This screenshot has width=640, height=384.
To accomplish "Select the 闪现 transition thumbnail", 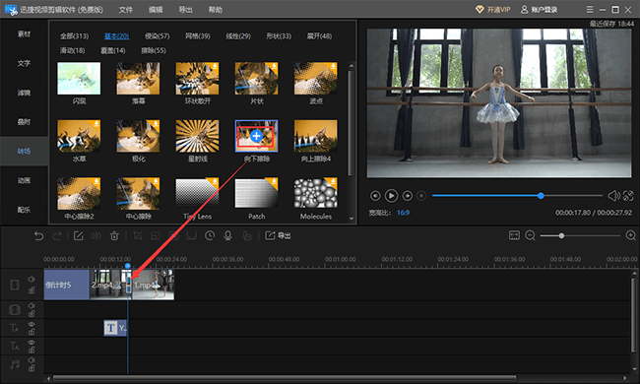I will (79, 79).
